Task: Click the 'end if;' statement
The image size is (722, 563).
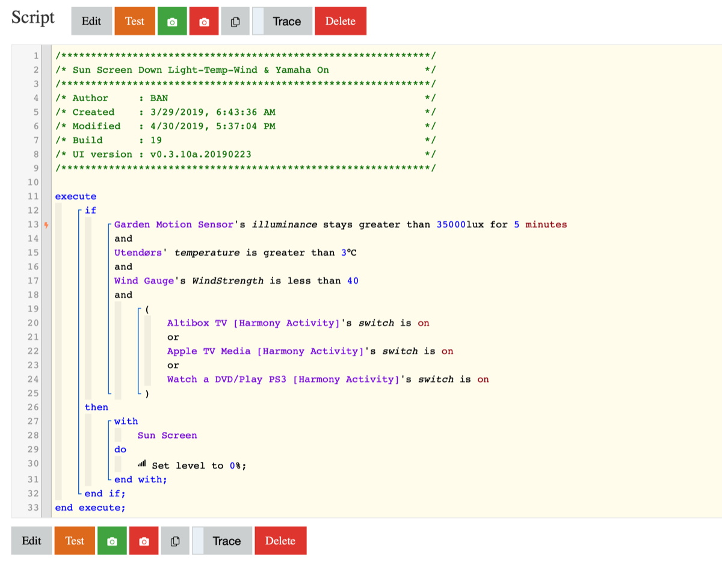Action: (105, 494)
